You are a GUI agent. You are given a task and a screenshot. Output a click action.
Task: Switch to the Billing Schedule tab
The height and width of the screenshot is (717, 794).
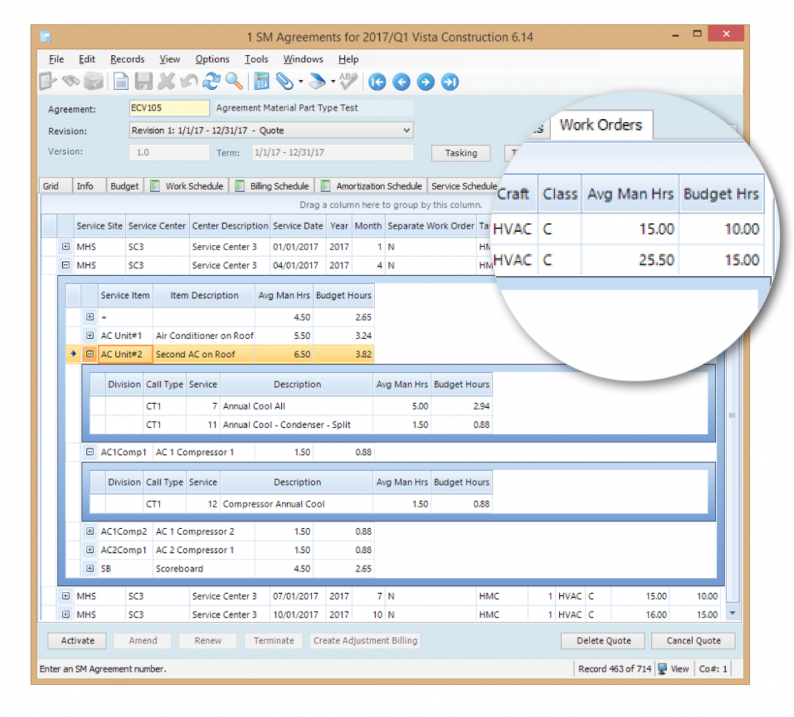272,186
